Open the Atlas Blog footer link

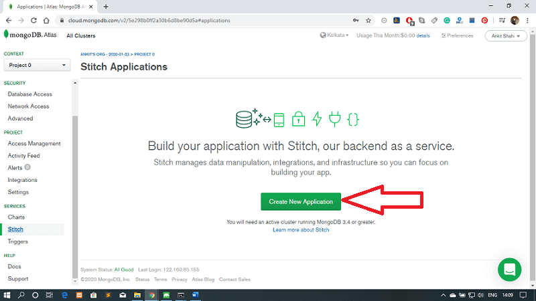[x=203, y=280]
